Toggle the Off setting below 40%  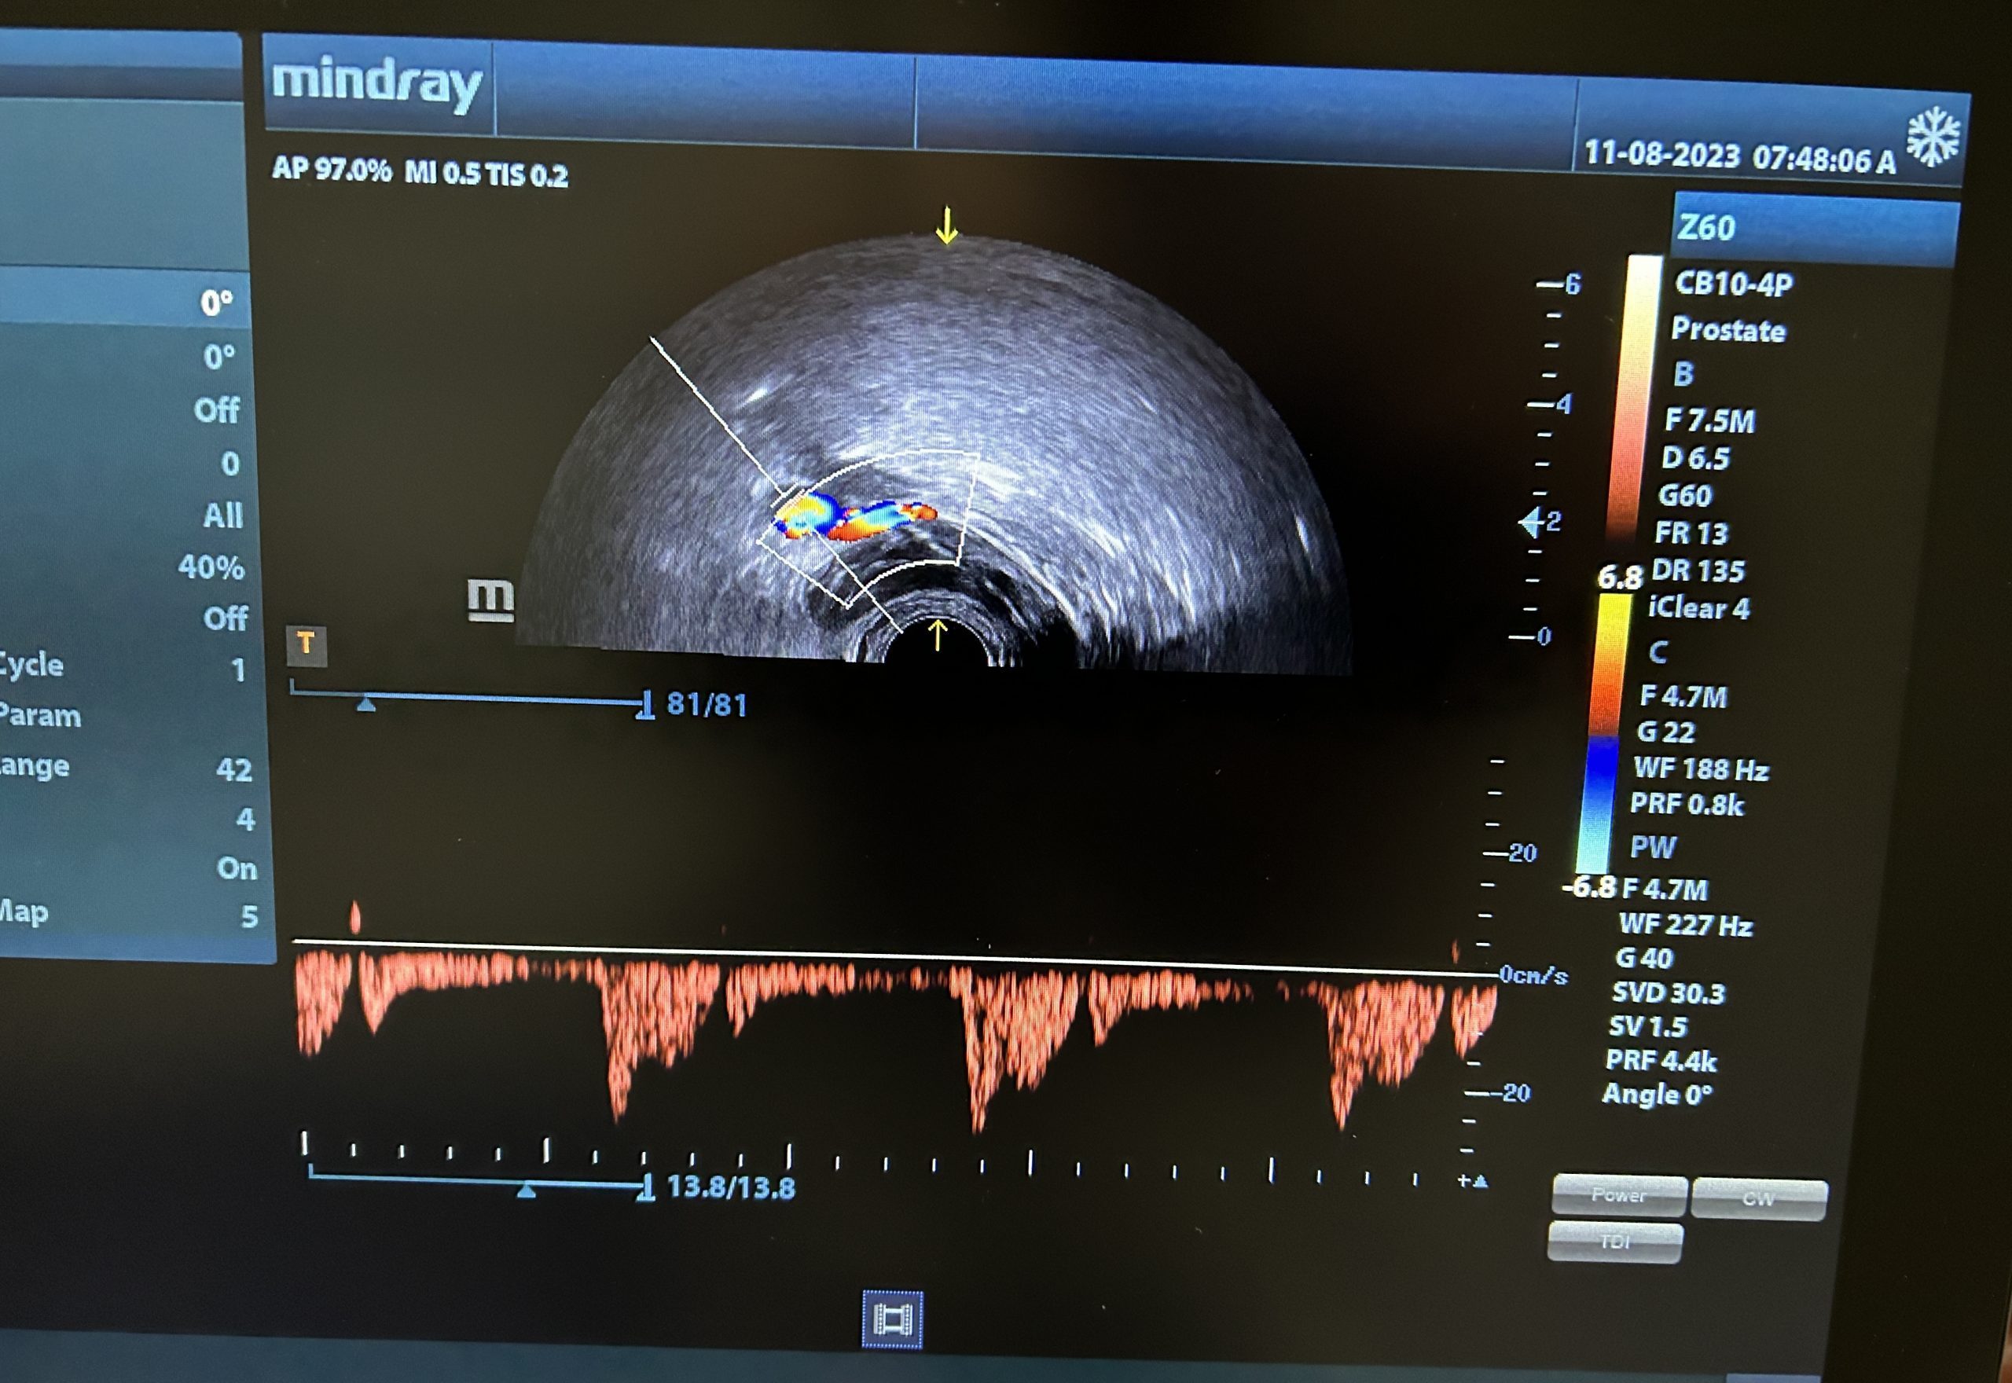225,618
